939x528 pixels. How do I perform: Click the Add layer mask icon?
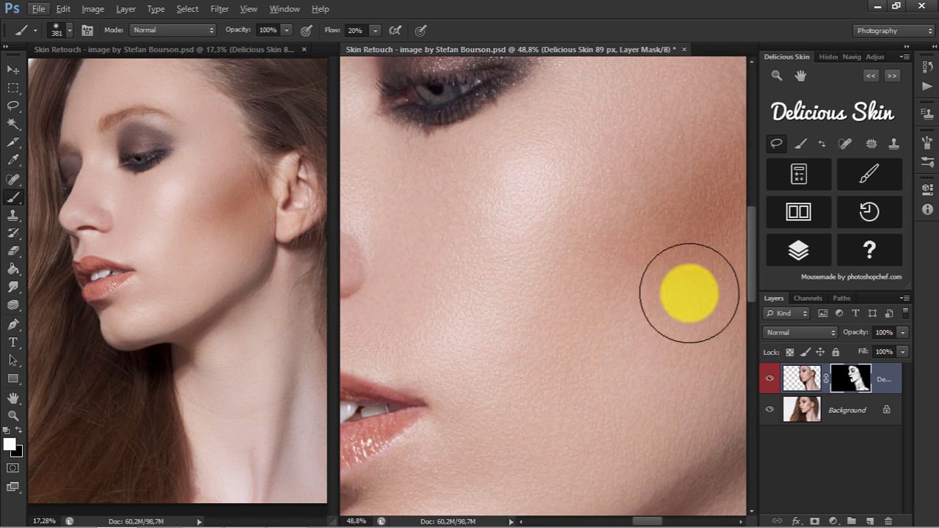(x=814, y=521)
